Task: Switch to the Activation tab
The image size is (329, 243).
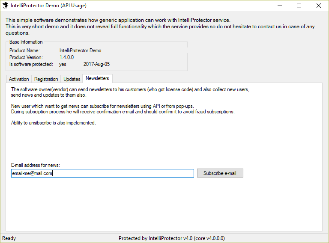Action: (x=19, y=79)
